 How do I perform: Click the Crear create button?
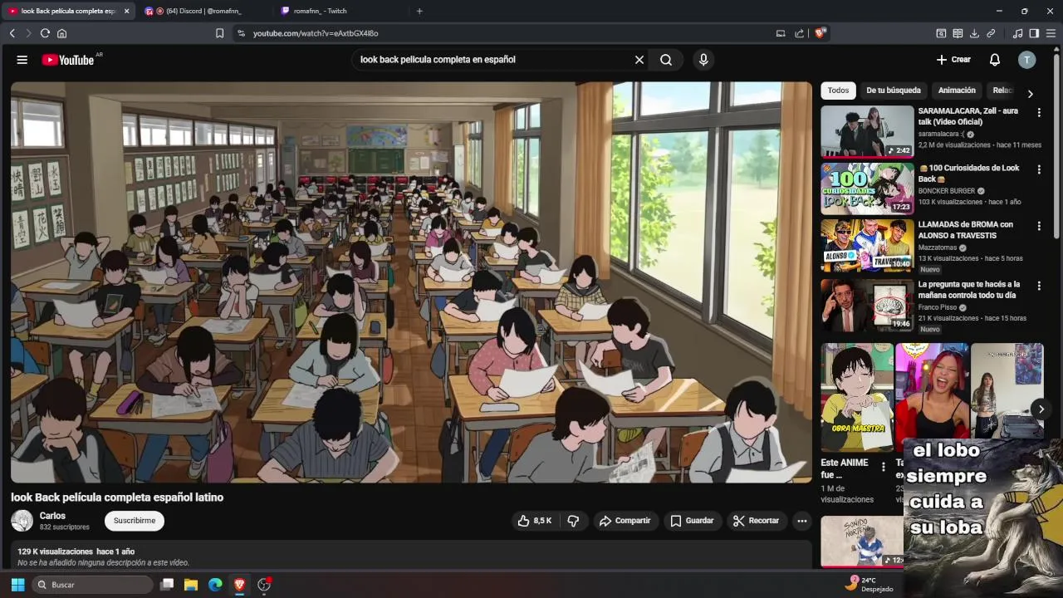click(953, 60)
